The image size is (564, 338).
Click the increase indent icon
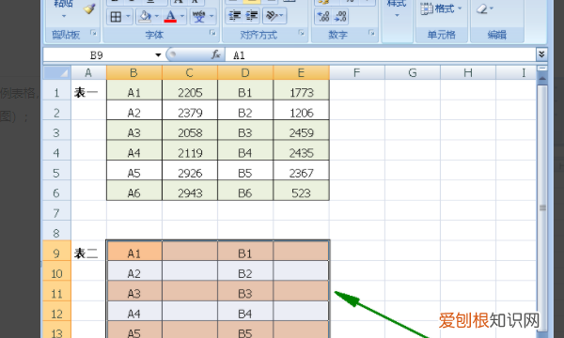(252, 16)
